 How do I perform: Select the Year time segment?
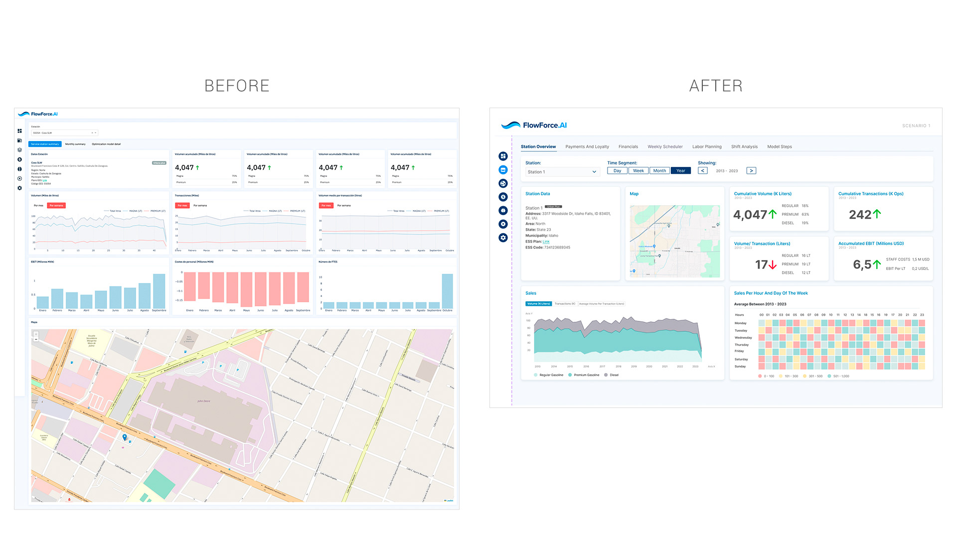tap(680, 171)
